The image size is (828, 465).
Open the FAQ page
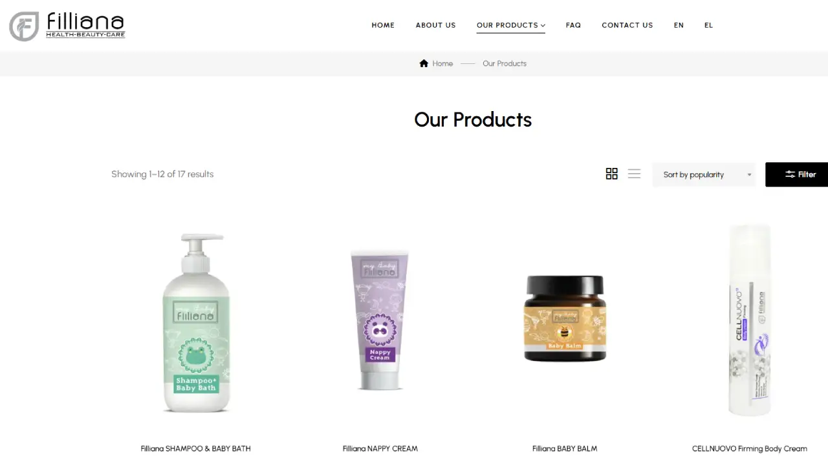tap(573, 25)
